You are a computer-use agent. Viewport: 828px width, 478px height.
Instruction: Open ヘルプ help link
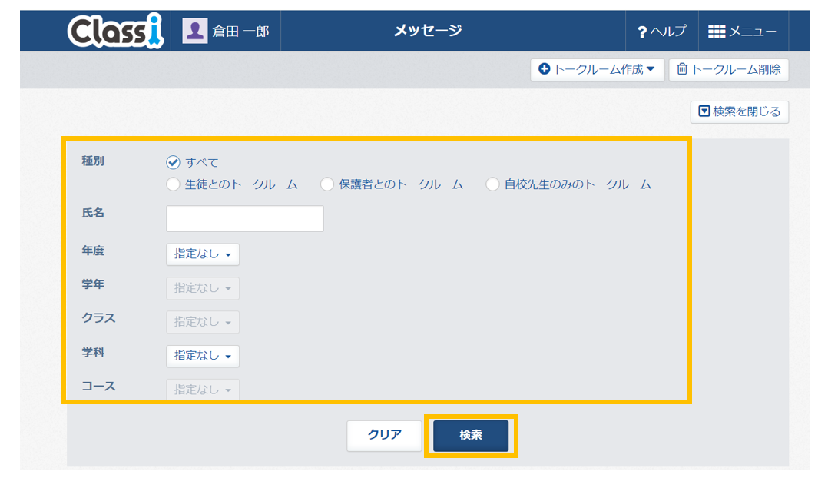[x=661, y=32]
